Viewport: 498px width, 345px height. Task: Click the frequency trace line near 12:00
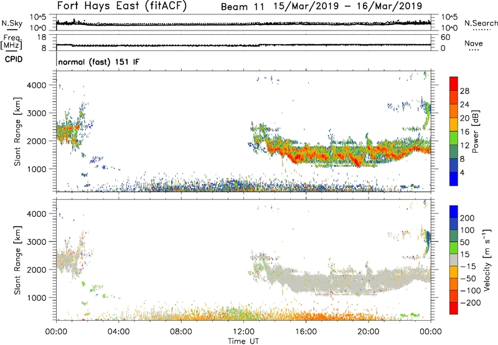click(243, 45)
